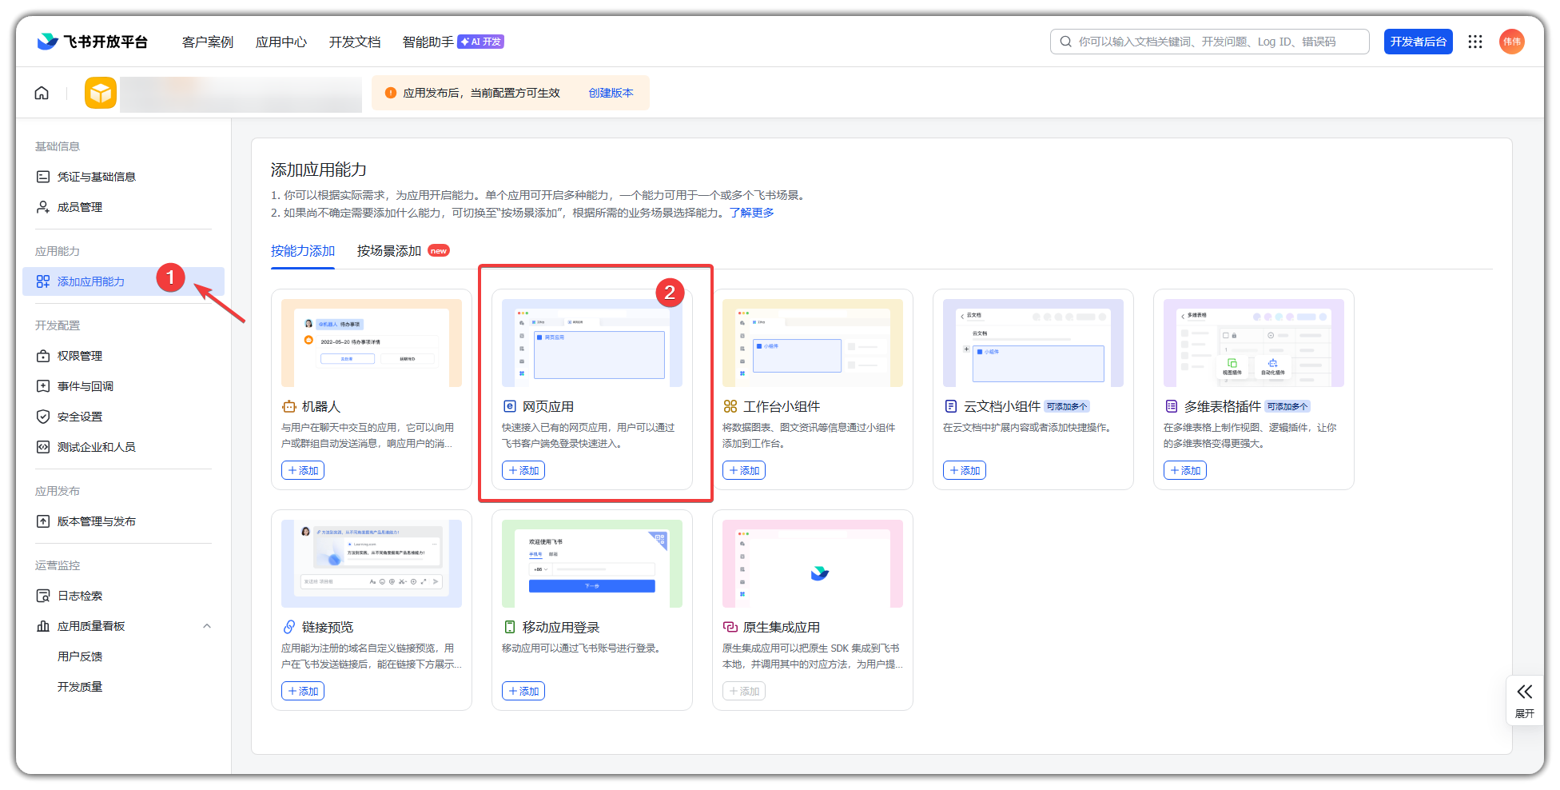This screenshot has height=790, width=1560.
Task: Click the home icon in breadcrumb bar
Action: coord(42,94)
